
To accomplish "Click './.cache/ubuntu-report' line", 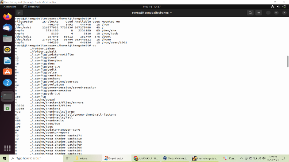I will [x=50, y=132].
